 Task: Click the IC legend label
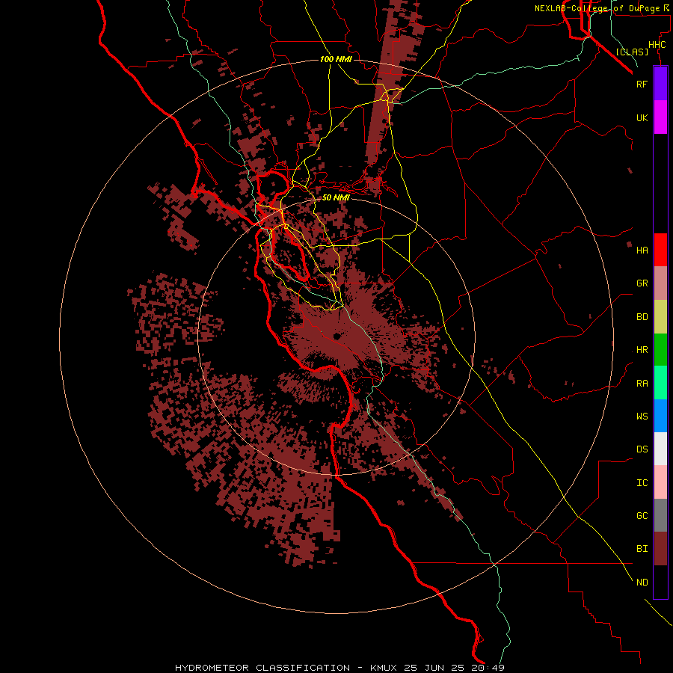click(x=642, y=482)
